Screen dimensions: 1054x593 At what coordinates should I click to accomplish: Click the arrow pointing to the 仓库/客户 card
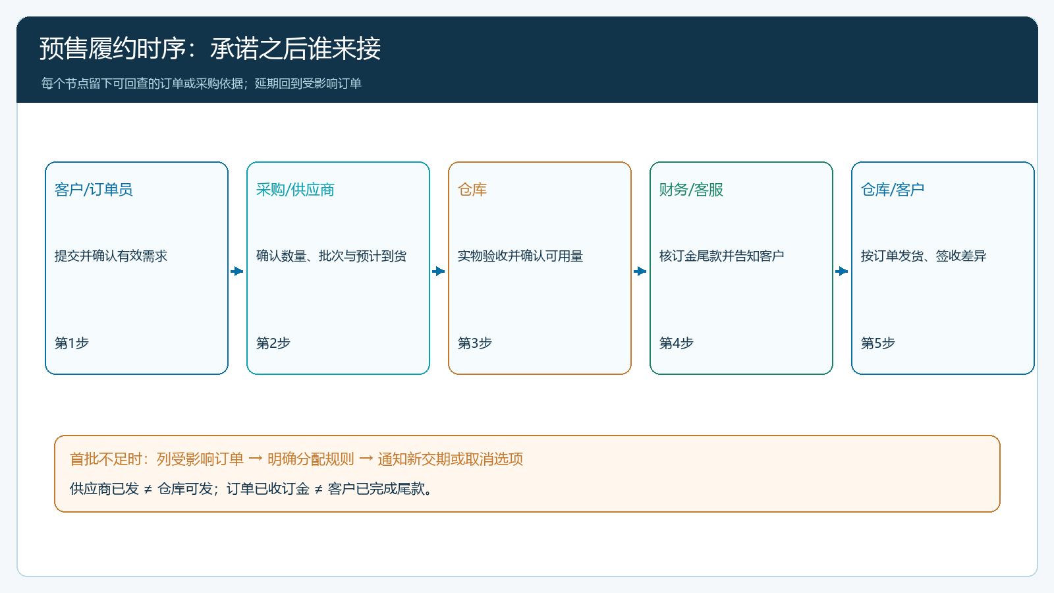(842, 271)
